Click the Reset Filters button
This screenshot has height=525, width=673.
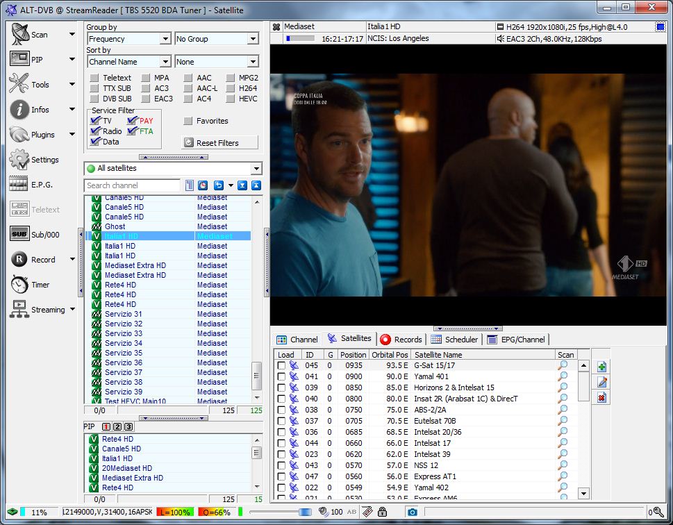[x=220, y=142]
